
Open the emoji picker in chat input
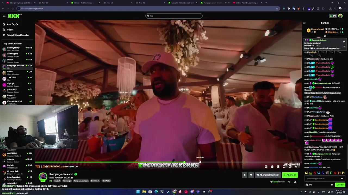[x=342, y=178]
